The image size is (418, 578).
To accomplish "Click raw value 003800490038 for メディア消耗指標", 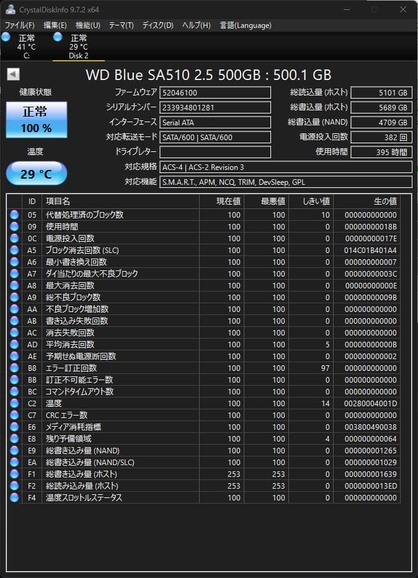I will click(370, 427).
